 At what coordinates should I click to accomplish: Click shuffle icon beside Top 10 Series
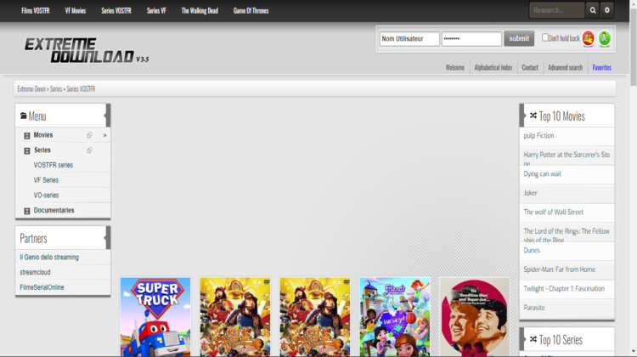coord(533,339)
